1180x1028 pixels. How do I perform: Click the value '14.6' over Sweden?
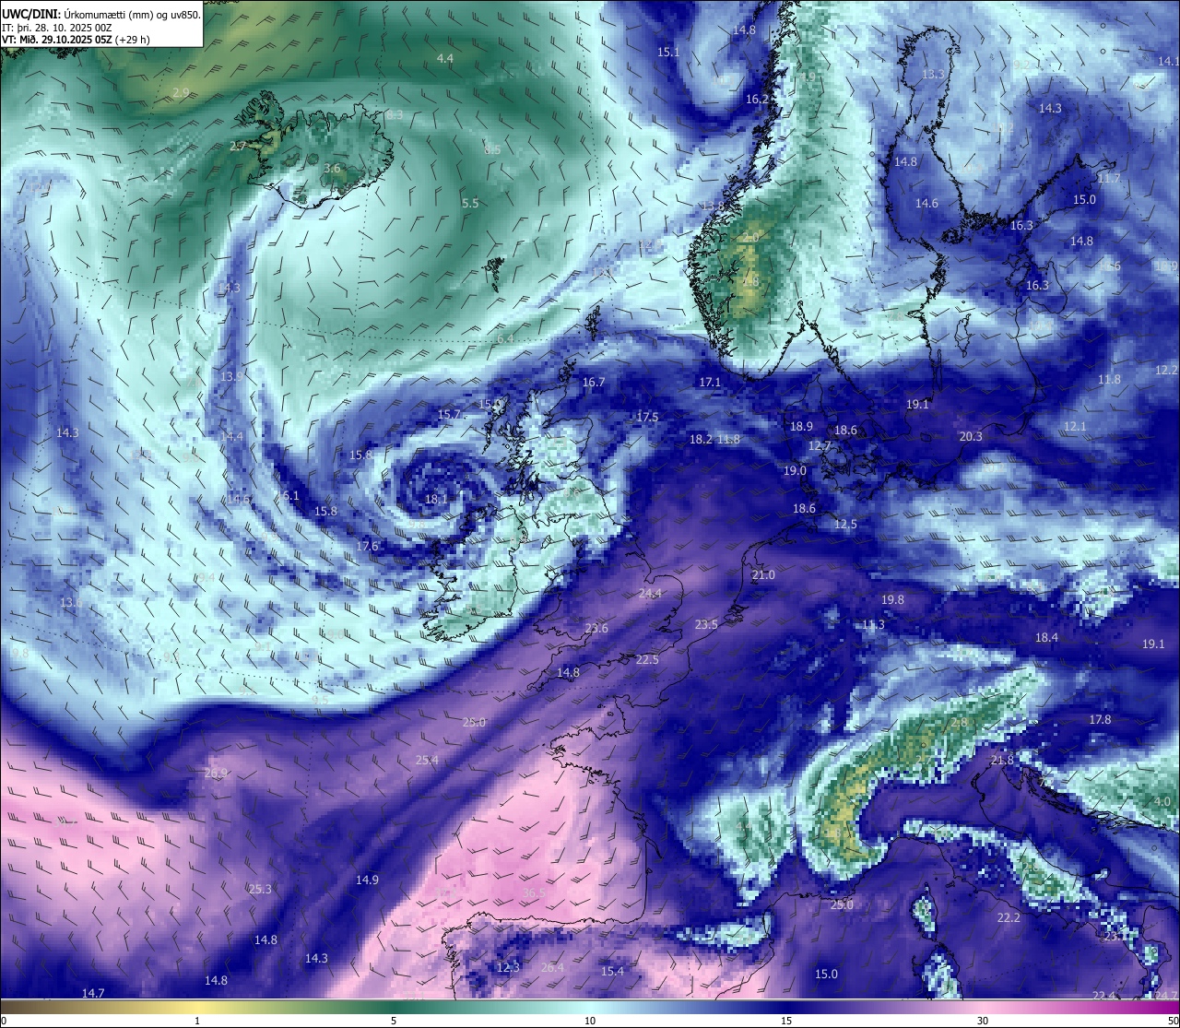(926, 203)
